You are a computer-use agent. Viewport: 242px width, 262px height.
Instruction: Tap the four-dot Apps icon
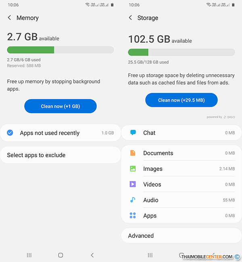pyautogui.click(x=133, y=215)
